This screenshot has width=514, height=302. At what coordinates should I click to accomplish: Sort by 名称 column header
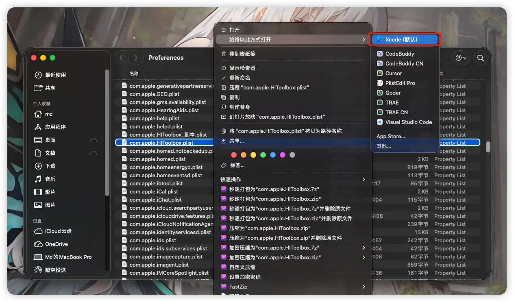(x=134, y=74)
